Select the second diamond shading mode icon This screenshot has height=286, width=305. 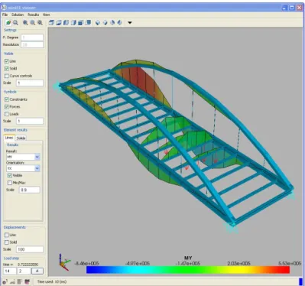(x=105, y=23)
